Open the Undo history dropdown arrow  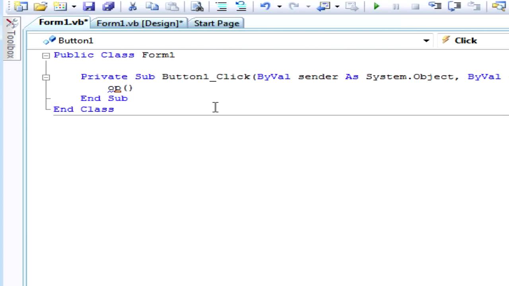tap(279, 6)
